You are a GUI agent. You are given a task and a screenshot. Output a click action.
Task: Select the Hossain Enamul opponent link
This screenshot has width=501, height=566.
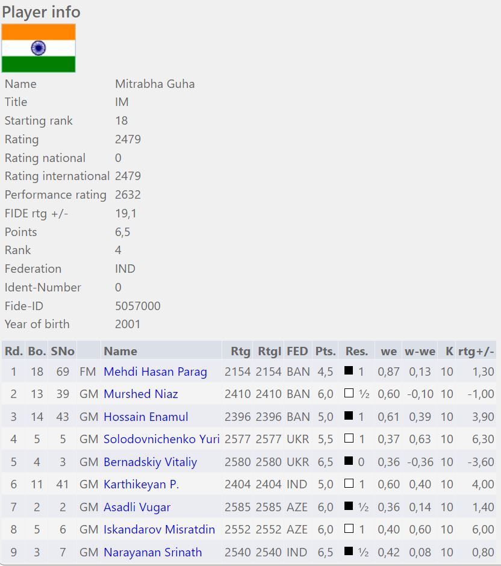(146, 417)
